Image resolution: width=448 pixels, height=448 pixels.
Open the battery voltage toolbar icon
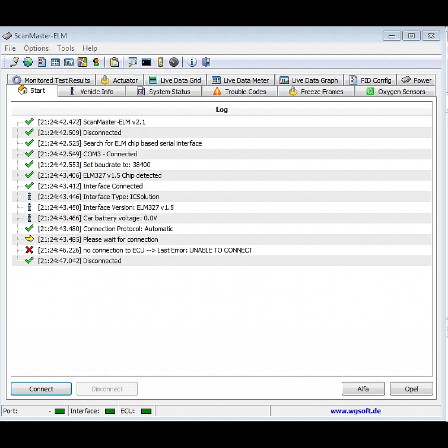(x=160, y=62)
